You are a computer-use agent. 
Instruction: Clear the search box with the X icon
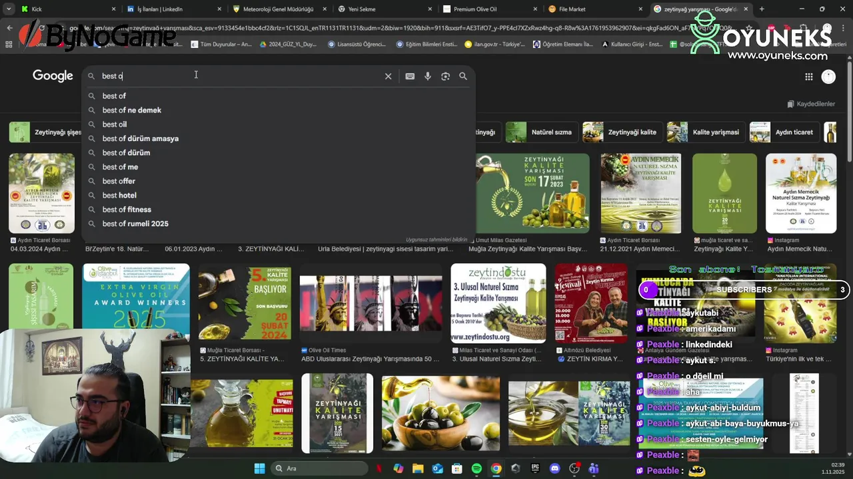click(x=388, y=77)
